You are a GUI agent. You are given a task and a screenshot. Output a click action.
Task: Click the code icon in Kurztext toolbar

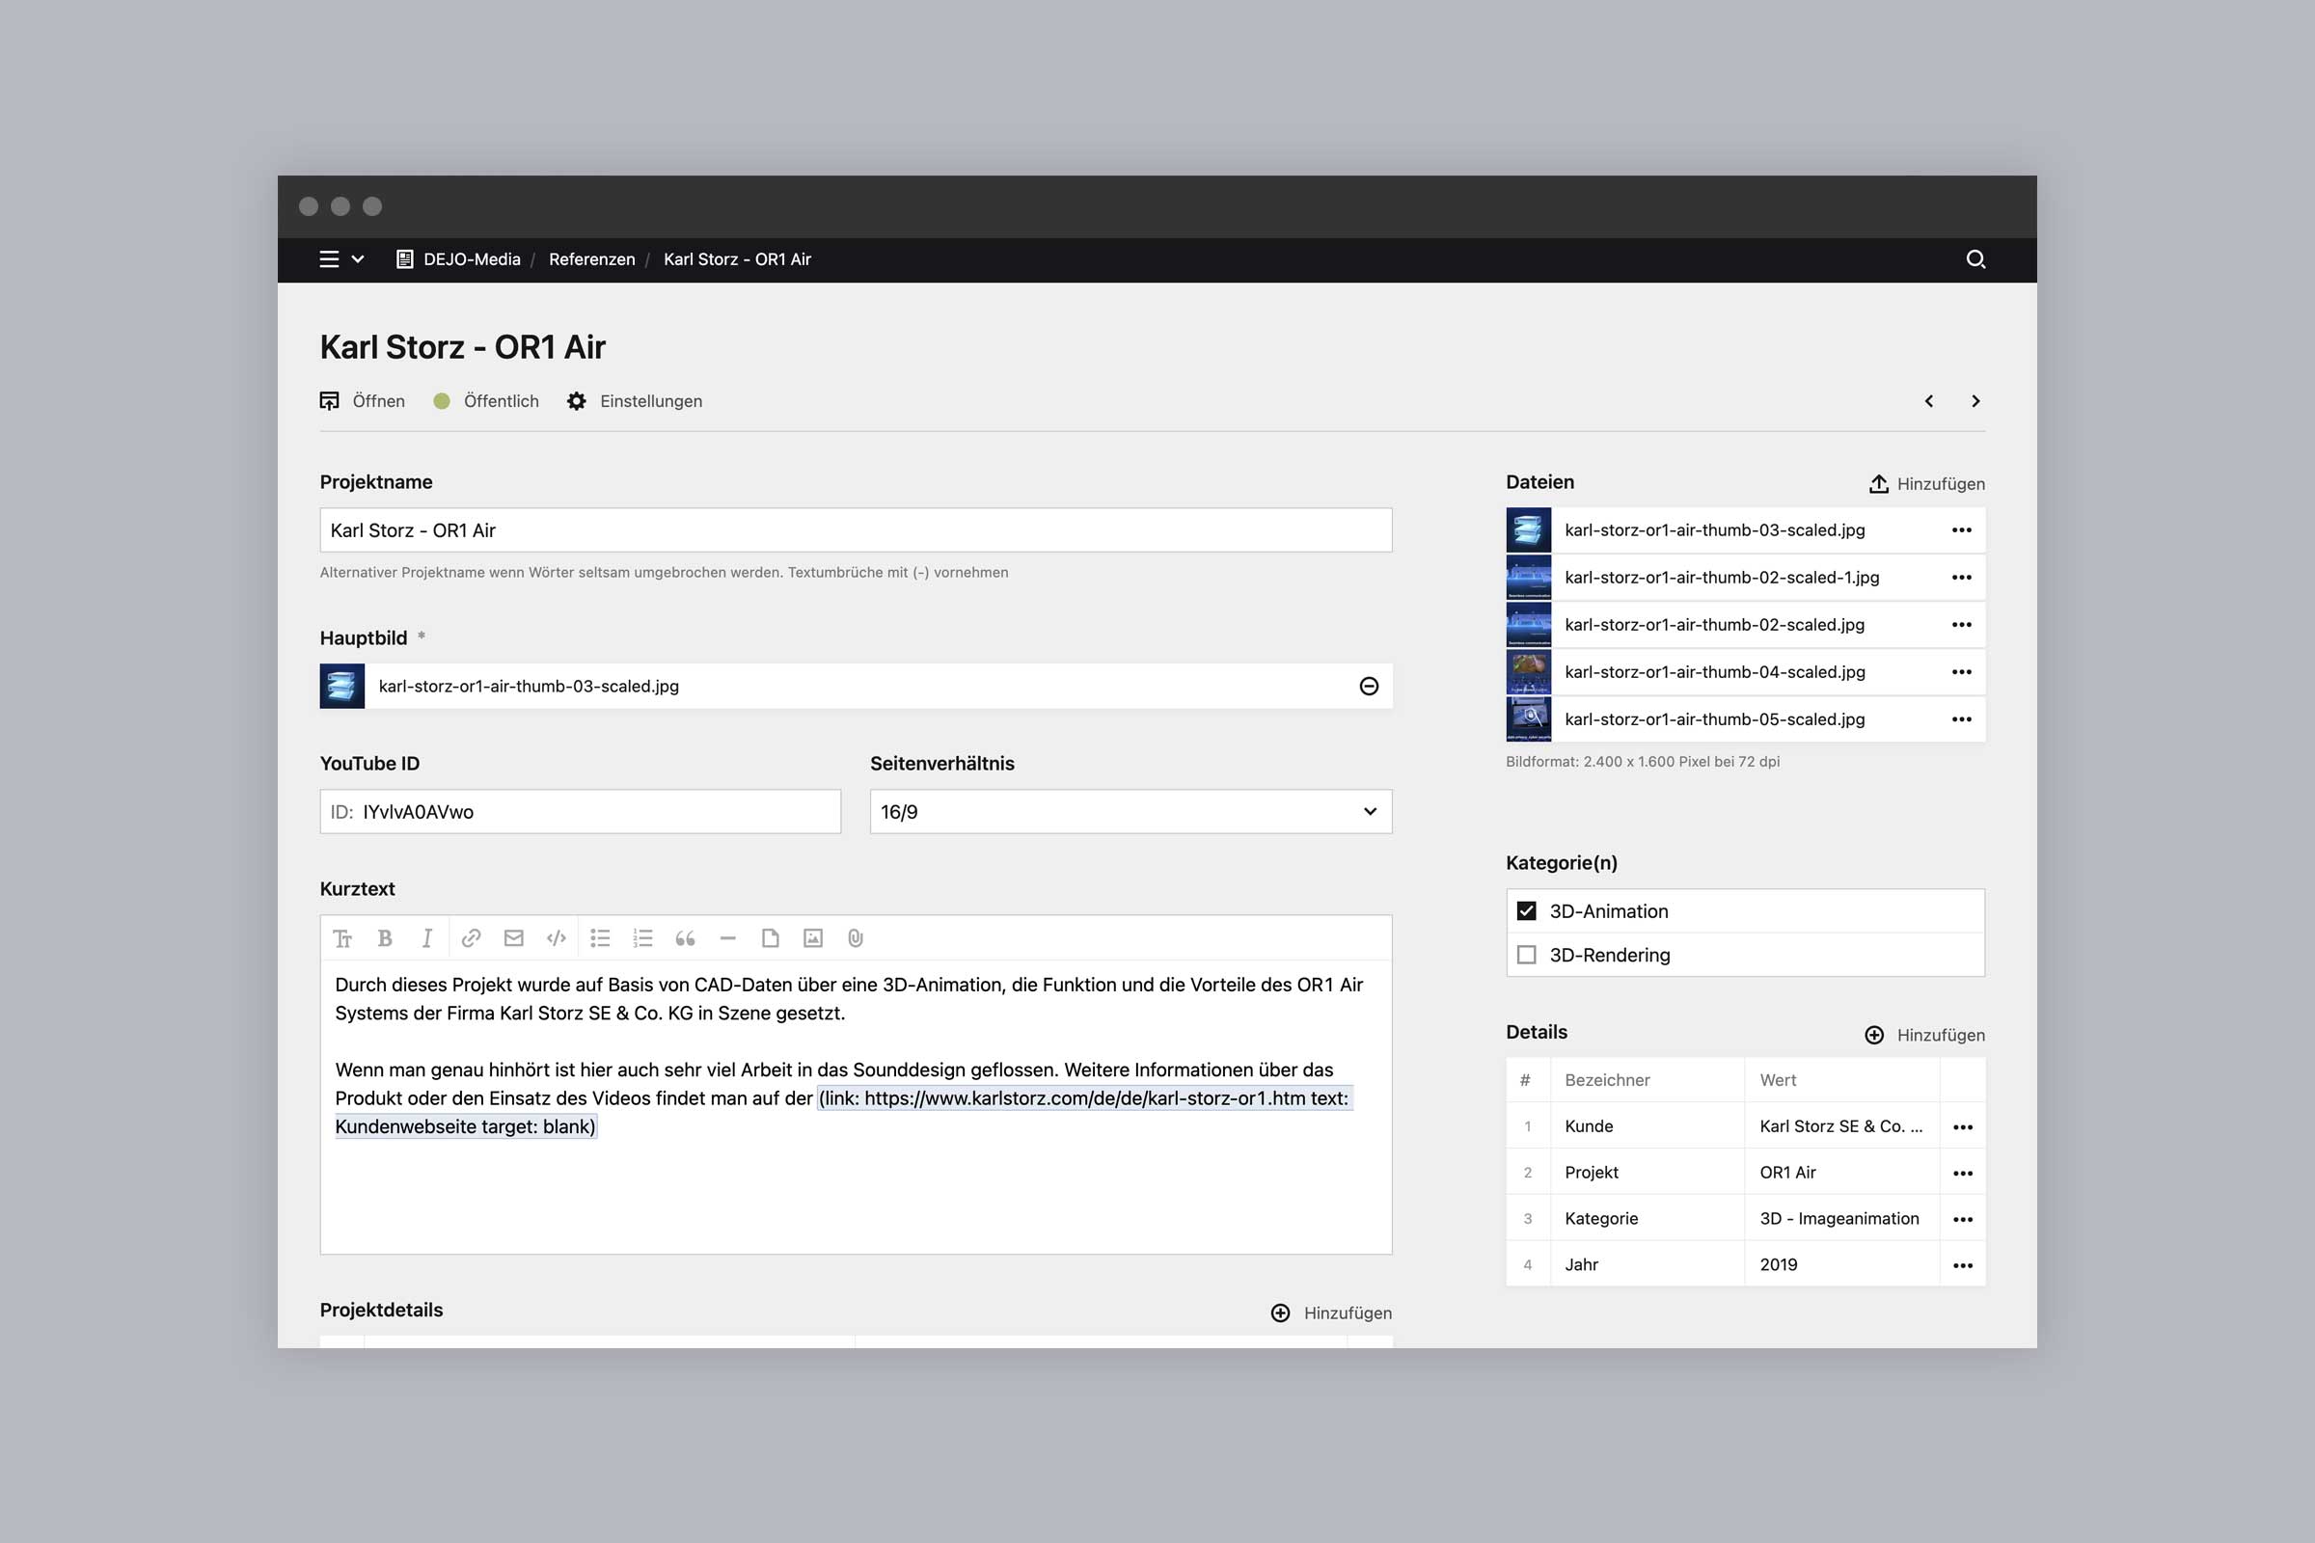pyautogui.click(x=557, y=937)
